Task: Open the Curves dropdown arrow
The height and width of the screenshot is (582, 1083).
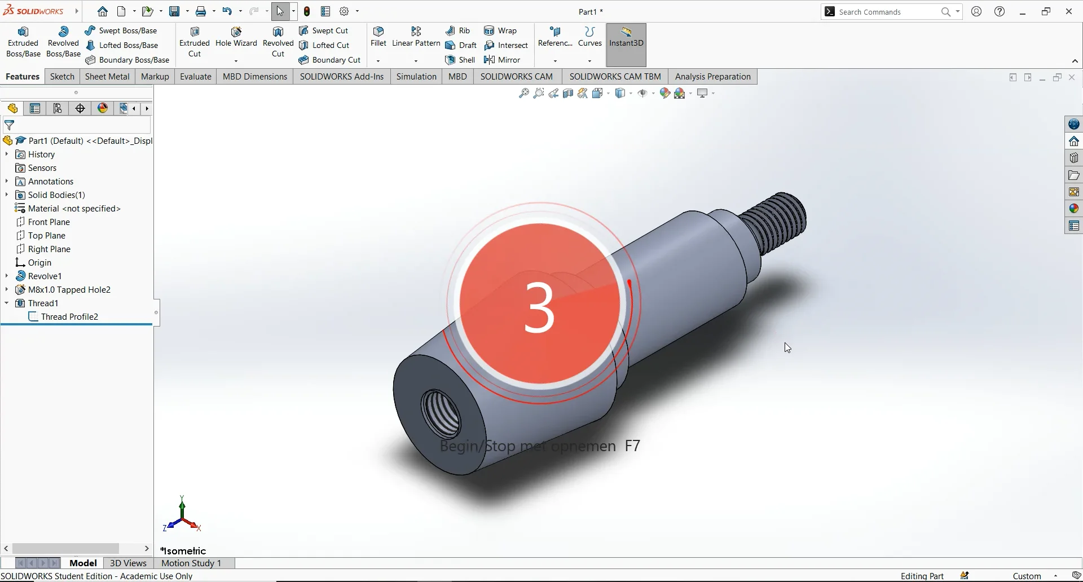Action: click(x=589, y=60)
